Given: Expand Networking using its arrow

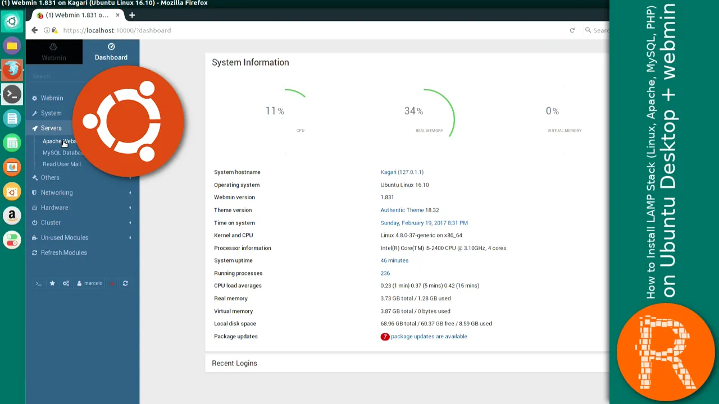Looking at the screenshot, I should coord(130,193).
